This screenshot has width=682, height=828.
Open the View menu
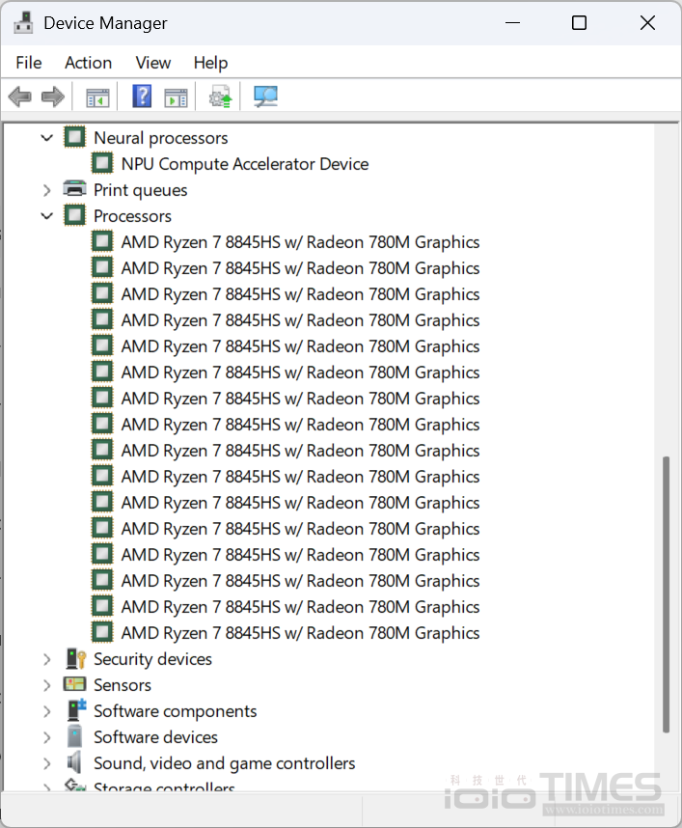coord(152,63)
